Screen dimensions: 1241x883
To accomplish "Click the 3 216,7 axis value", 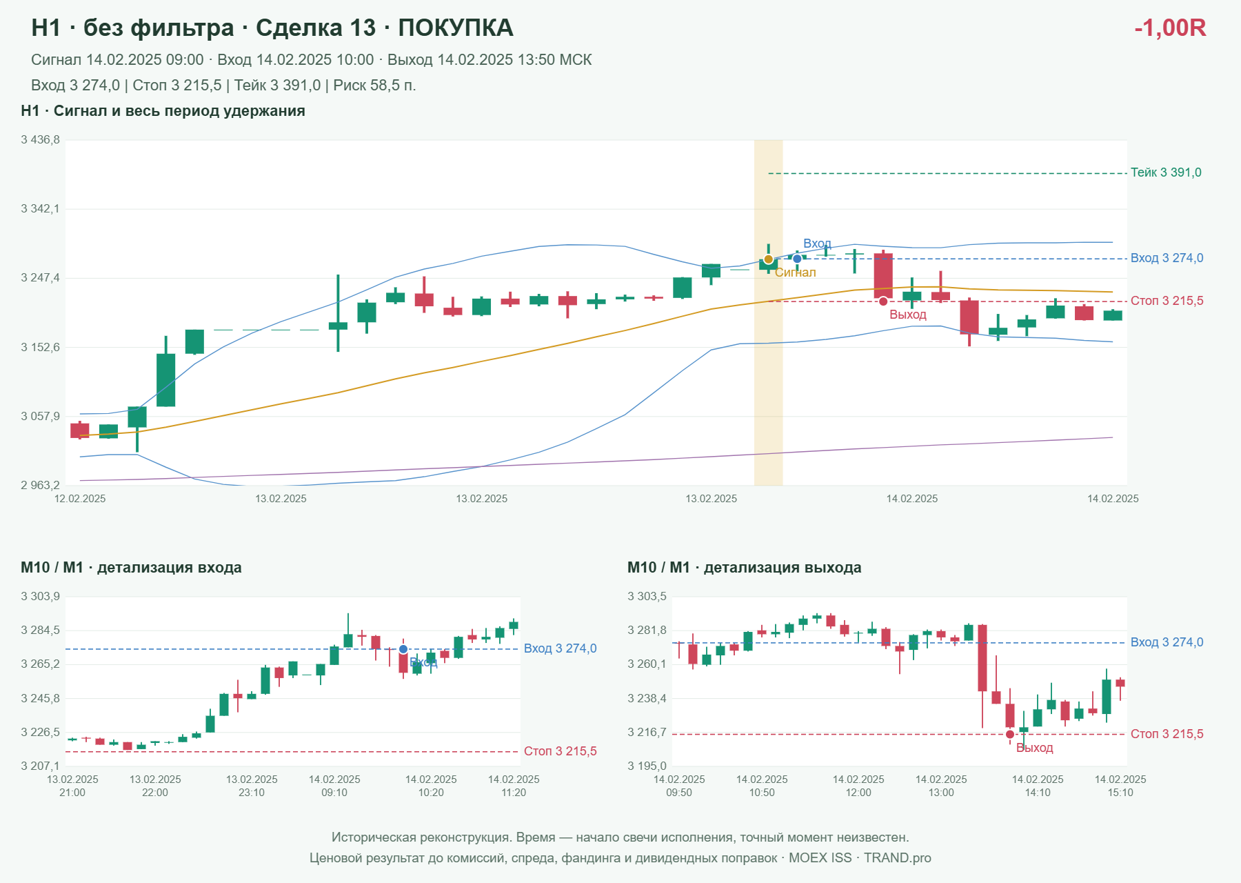I will [x=647, y=732].
